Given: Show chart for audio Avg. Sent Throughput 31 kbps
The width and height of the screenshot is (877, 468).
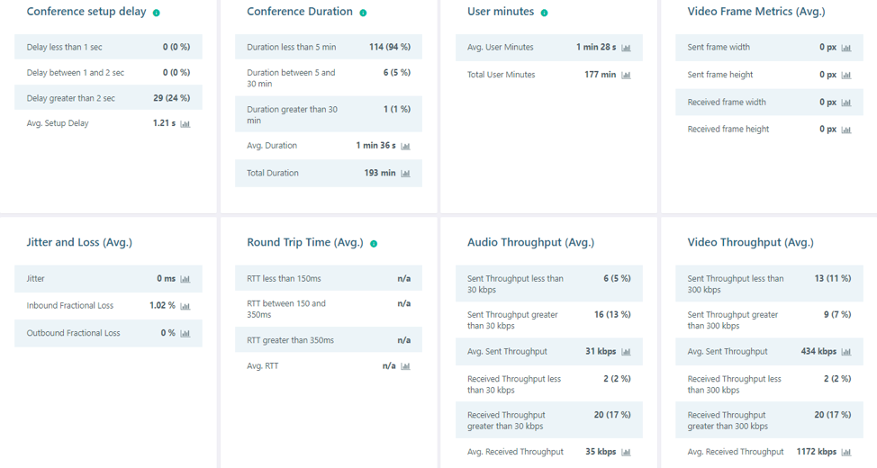Looking at the screenshot, I should point(626,352).
